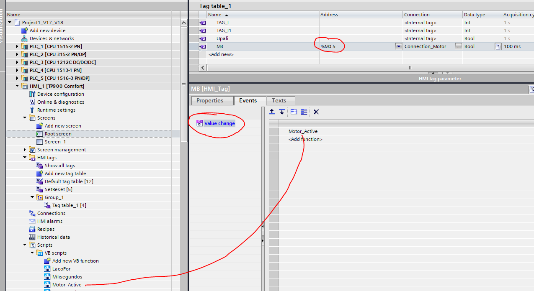Screen dimensions: 534x291
Task: Select PLC_2 [CPU 315-2 PN/DP] in the tree
Action: 58,54
